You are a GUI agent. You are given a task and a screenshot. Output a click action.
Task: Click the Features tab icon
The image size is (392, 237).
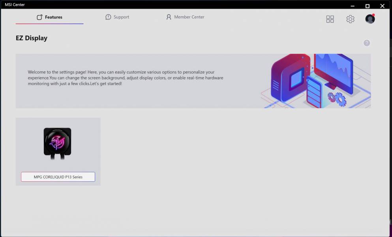(x=39, y=17)
